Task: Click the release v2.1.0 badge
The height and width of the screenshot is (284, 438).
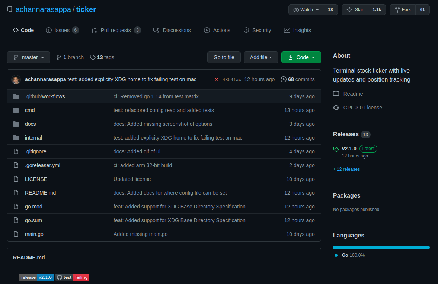Action: point(36,277)
